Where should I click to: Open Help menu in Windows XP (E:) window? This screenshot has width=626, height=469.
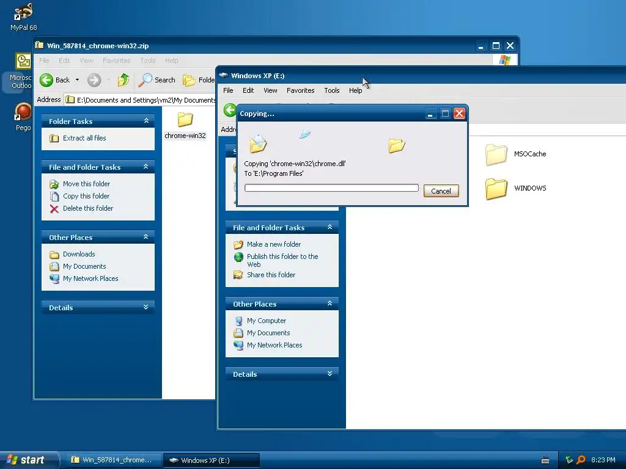click(355, 90)
